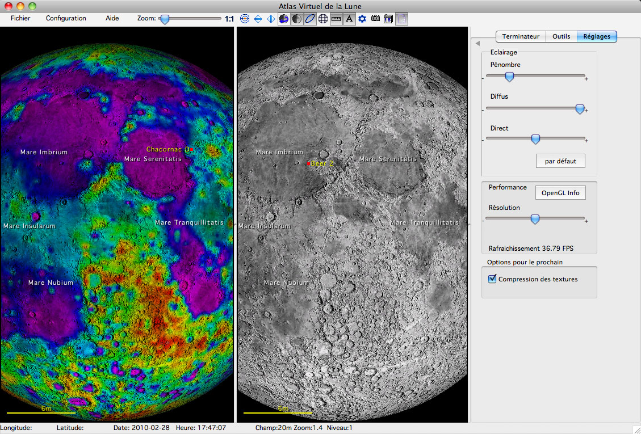Open settings with the blue gear icon
The height and width of the screenshot is (434, 641).
pos(362,19)
